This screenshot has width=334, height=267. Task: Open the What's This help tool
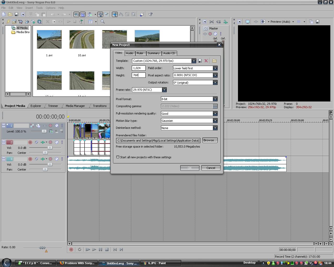[x=151, y=15]
